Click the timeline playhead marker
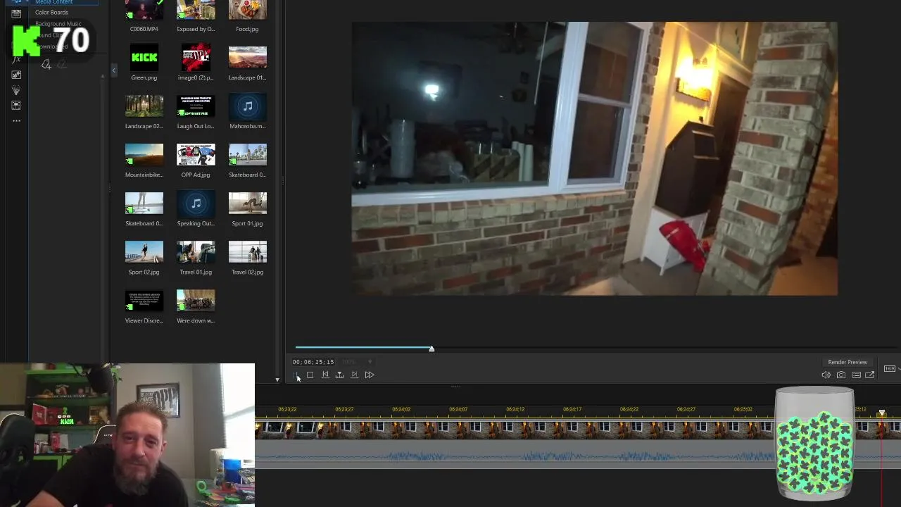This screenshot has height=507, width=901. point(881,413)
